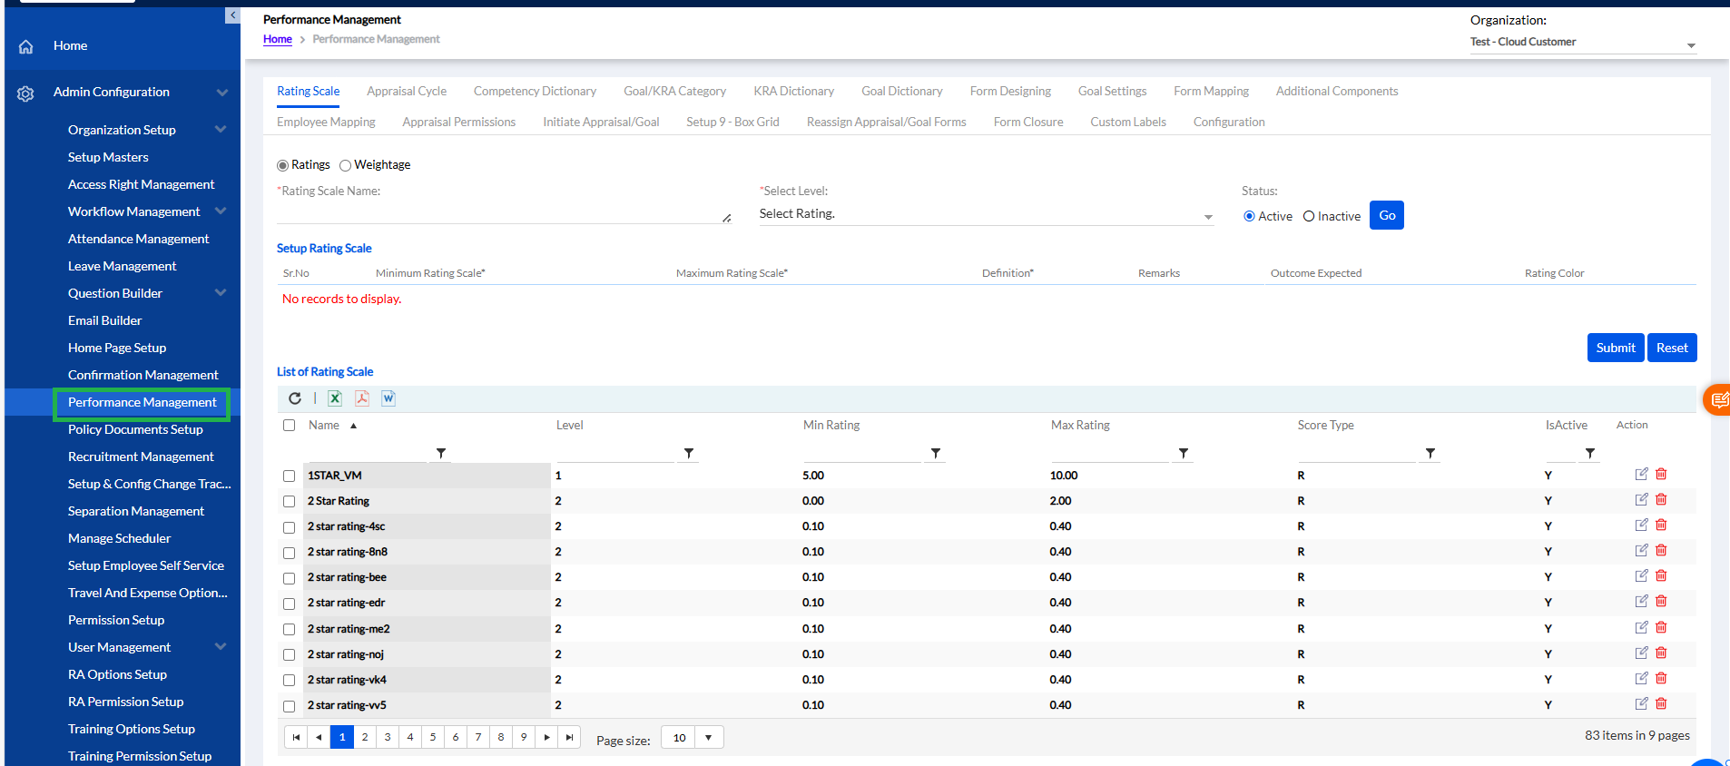The width and height of the screenshot is (1730, 766).
Task: Export rating scale list to PDF
Action: [362, 398]
